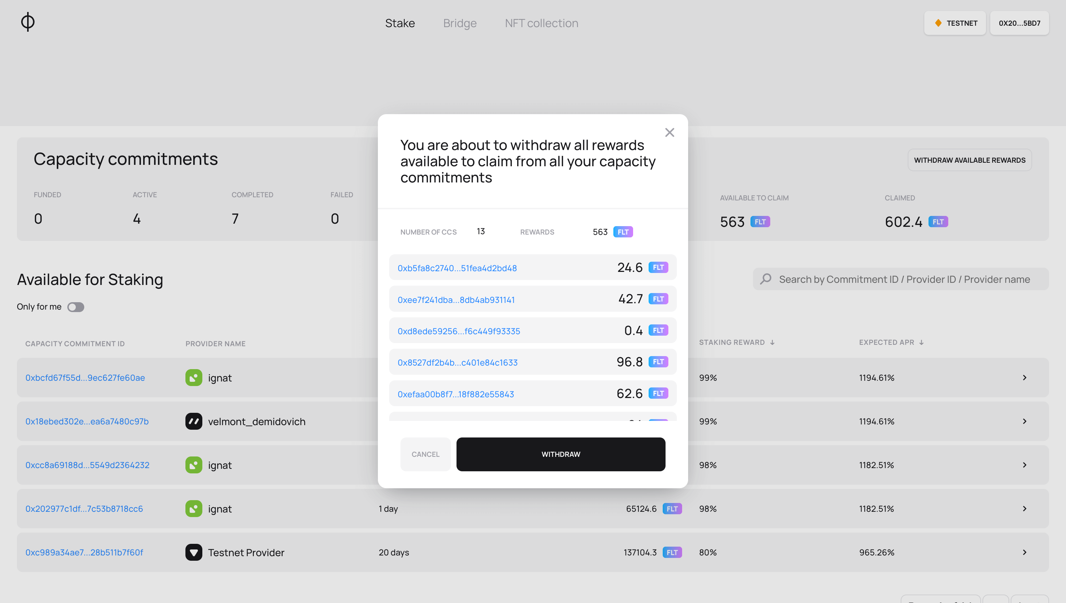The height and width of the screenshot is (603, 1066).
Task: Click CANCEL button in modal
Action: [425, 454]
